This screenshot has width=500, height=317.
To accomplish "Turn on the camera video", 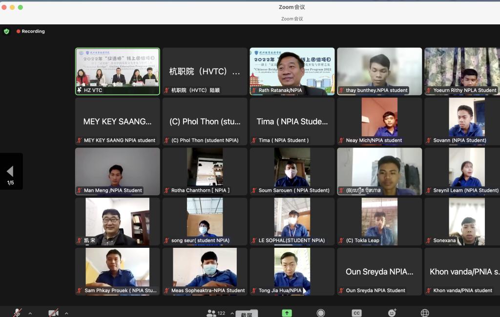I will point(53,313).
